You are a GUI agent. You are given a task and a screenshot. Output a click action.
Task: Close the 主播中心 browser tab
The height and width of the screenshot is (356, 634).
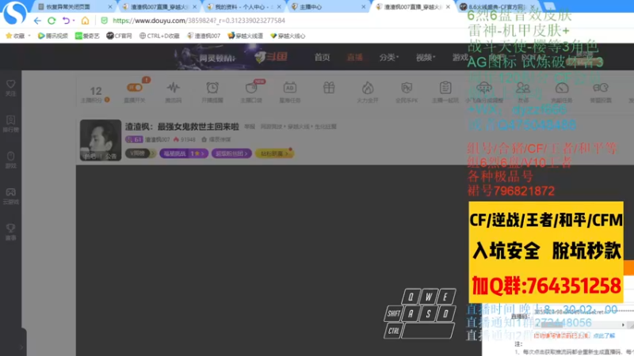coord(363,7)
